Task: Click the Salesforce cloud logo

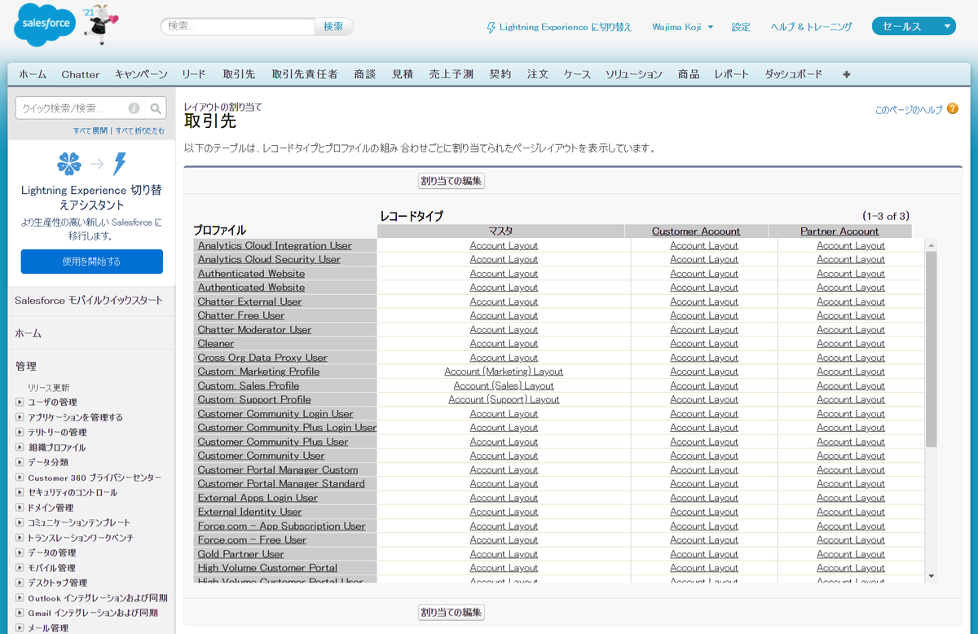Action: click(x=44, y=25)
